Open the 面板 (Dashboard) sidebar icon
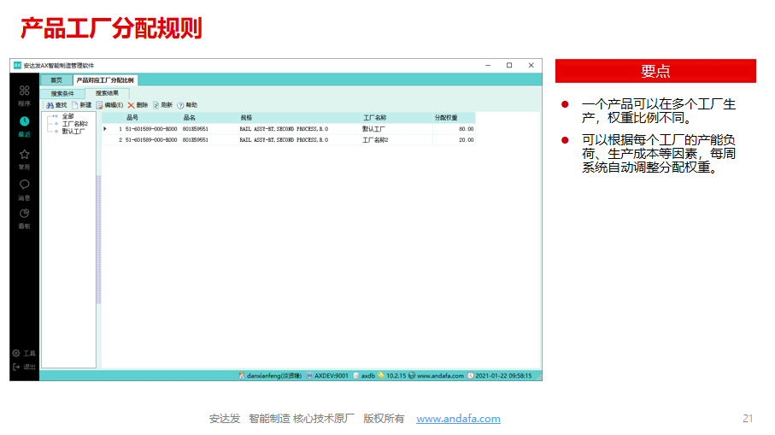This screenshot has height=435, width=775. pos(24,214)
